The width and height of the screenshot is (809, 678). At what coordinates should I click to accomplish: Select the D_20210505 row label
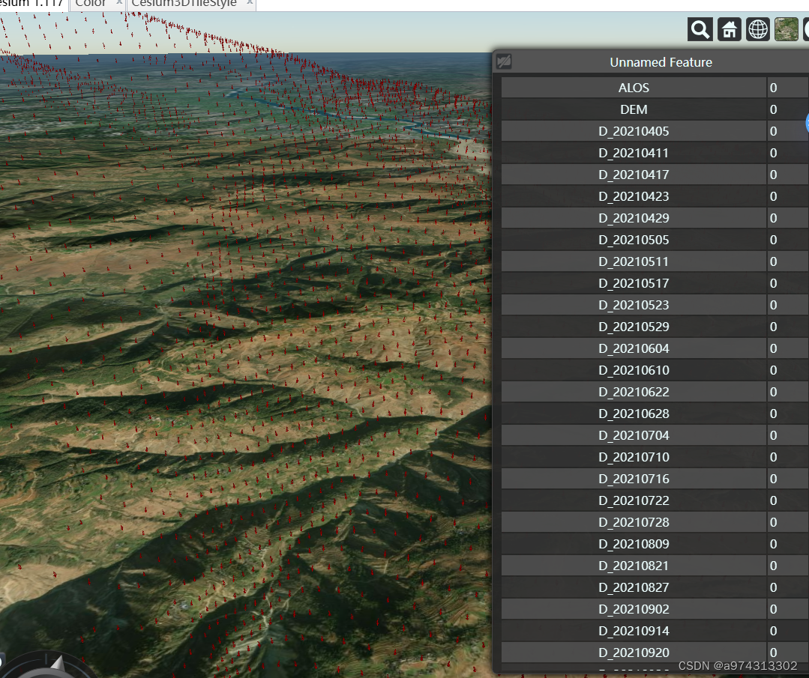click(x=634, y=240)
